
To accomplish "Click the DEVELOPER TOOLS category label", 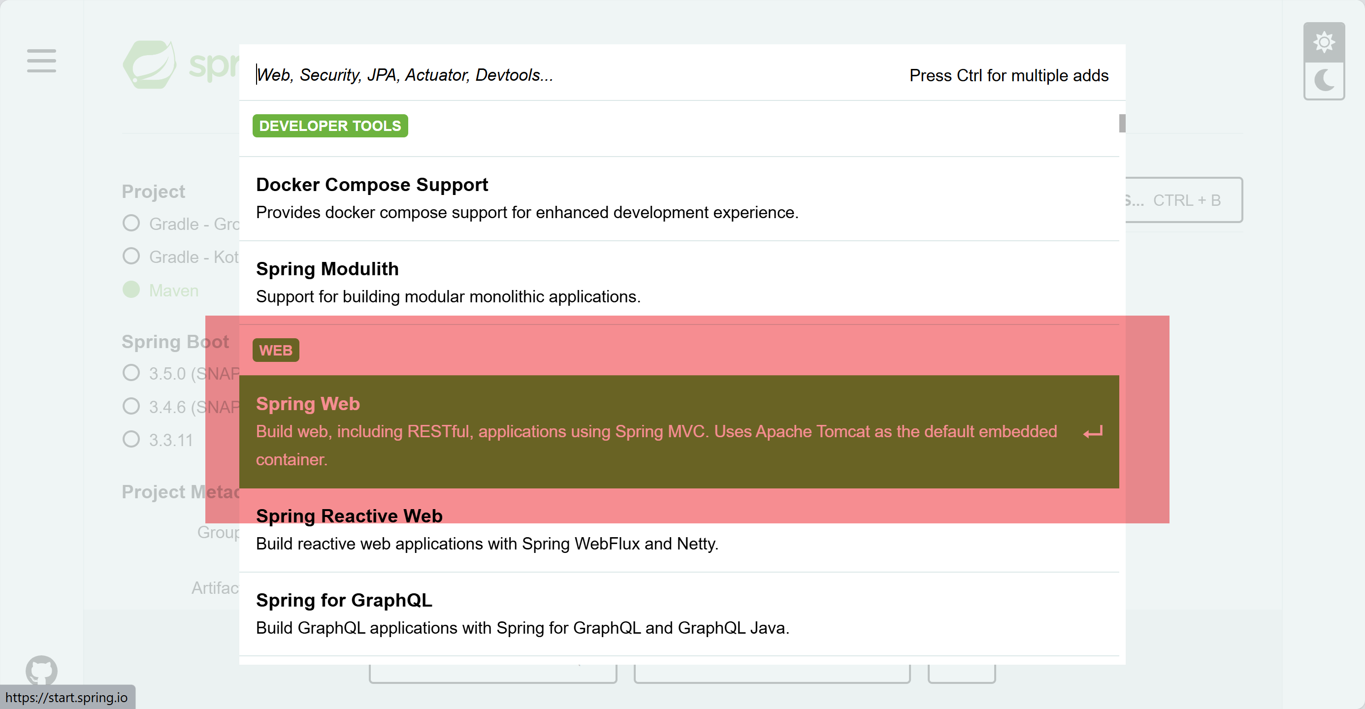I will point(329,126).
